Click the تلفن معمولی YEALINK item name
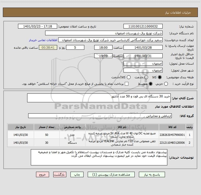This screenshot has width=201, height=195. 122,143
